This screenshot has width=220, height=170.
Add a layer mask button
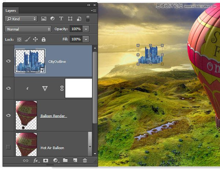(x=45, y=160)
